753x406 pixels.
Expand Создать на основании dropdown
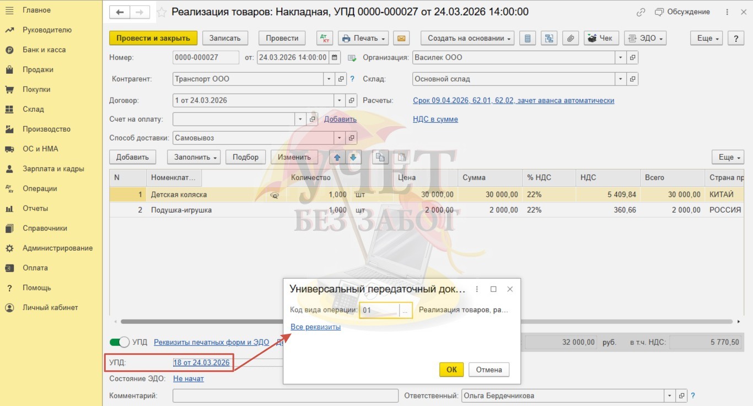click(467, 38)
